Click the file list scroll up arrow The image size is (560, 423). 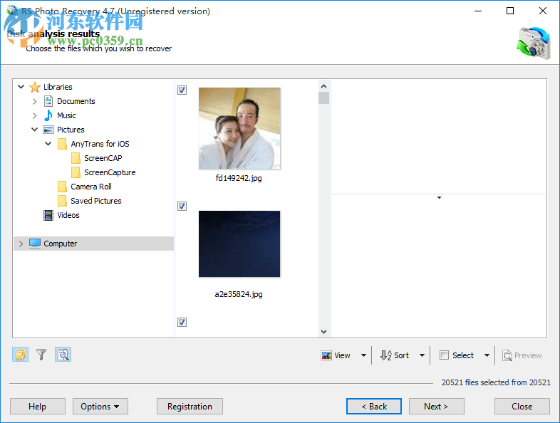tap(324, 86)
